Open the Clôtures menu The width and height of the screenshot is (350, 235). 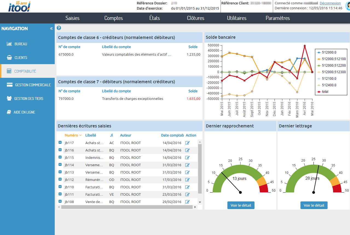pyautogui.click(x=195, y=18)
